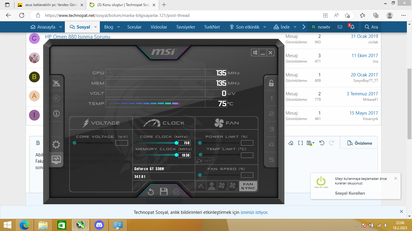Viewport: 412px width, 231px height.
Task: Go to Sorular section
Action: 134,27
